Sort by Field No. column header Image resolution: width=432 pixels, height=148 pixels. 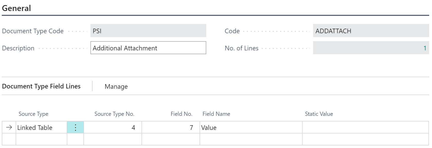point(181,114)
